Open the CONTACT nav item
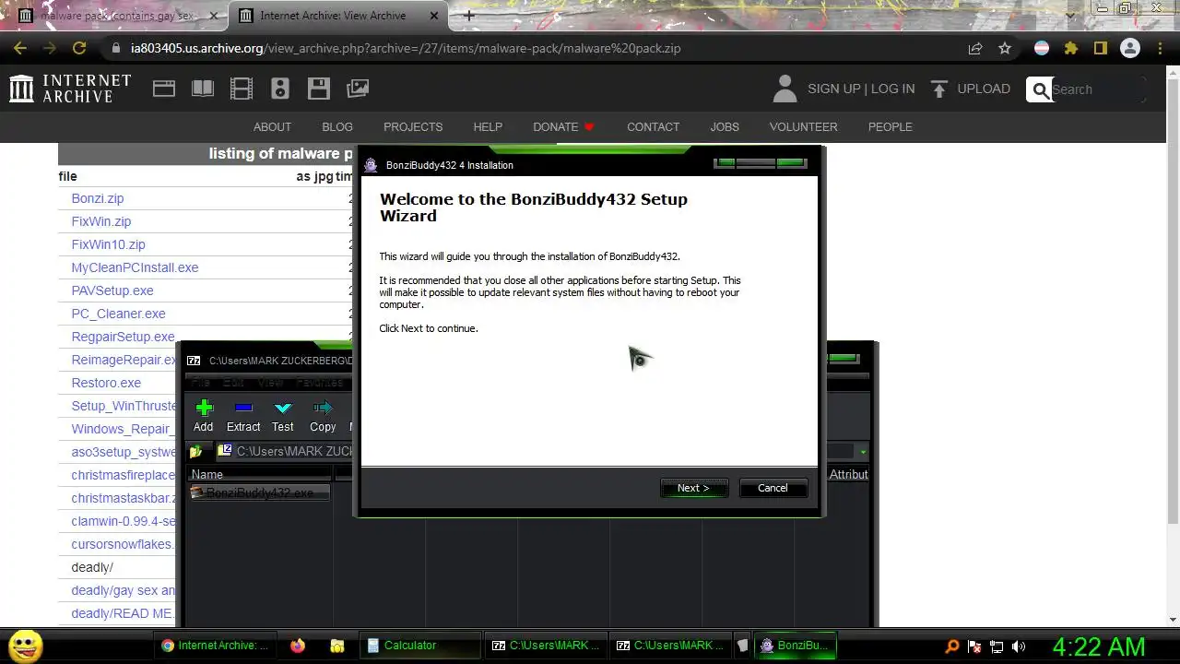The width and height of the screenshot is (1180, 664). click(x=653, y=127)
